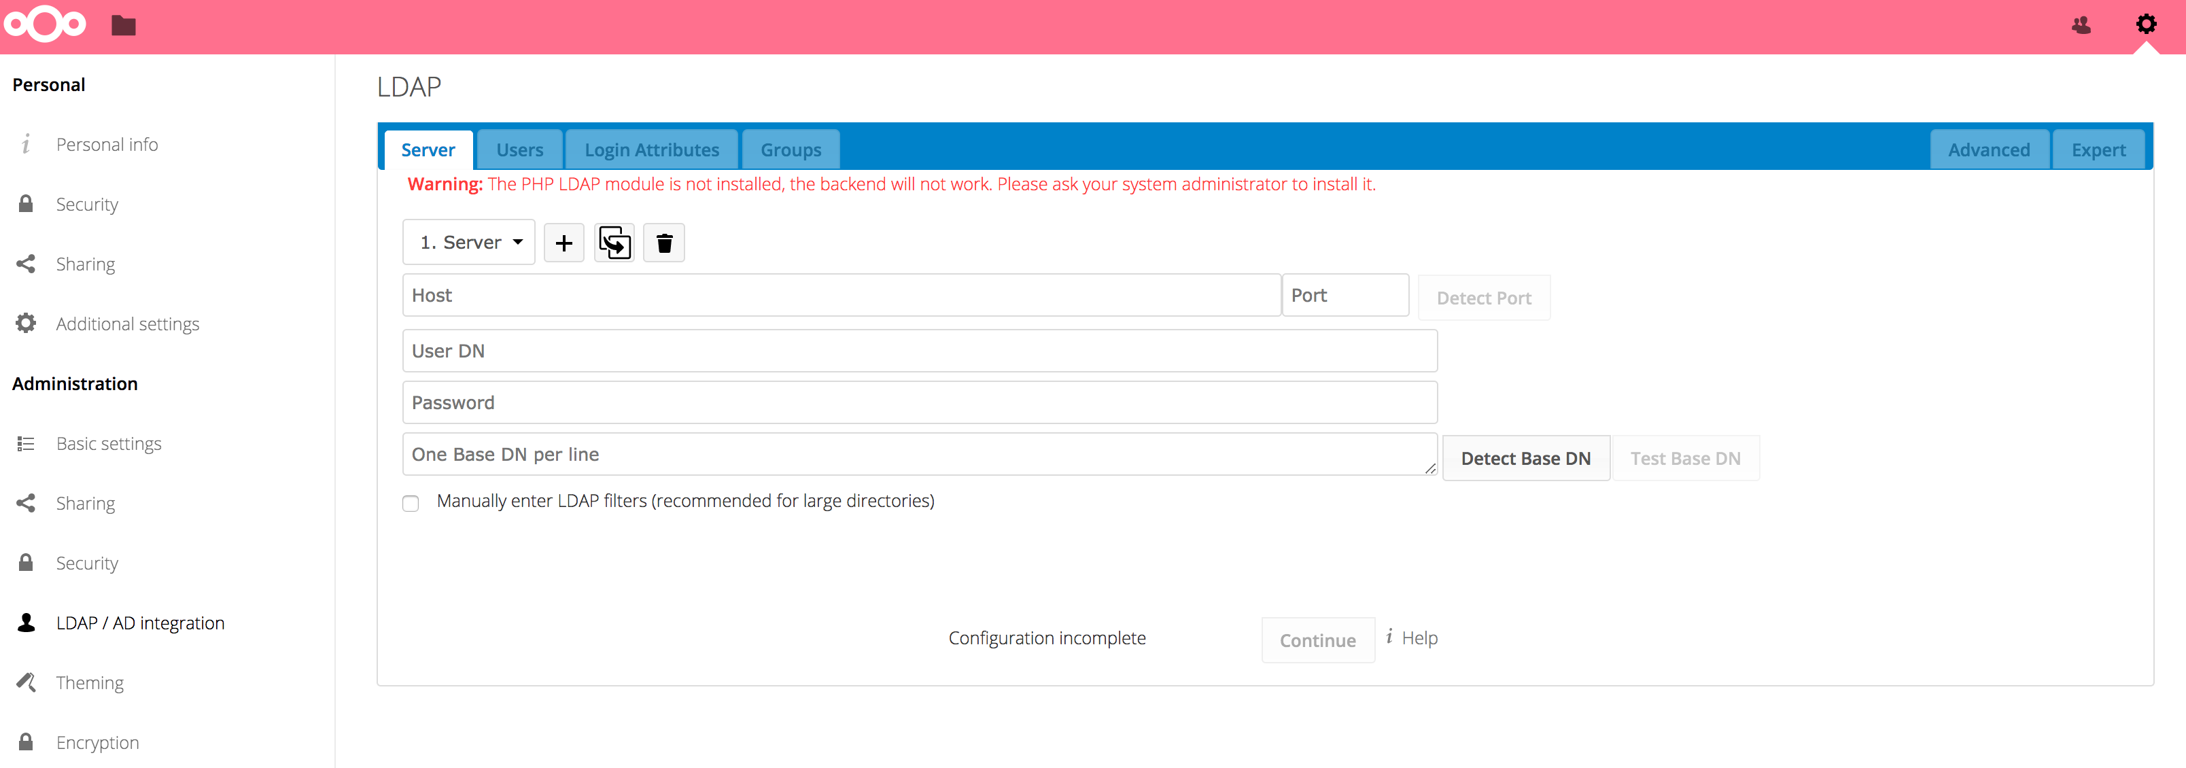Viewport: 2186px width, 768px height.
Task: Open the Login Attributes tab
Action: 651,150
